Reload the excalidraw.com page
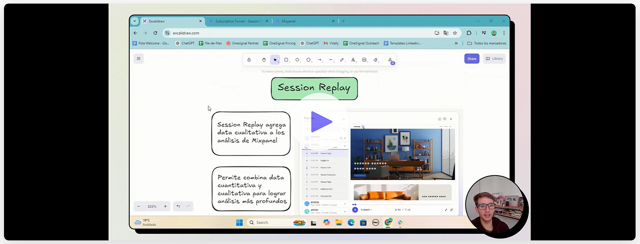Screen dimensions: 640x244 click(155, 33)
